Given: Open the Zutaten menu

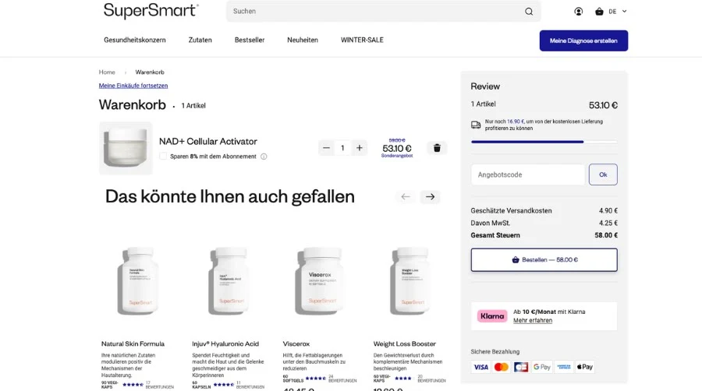Looking at the screenshot, I should tap(200, 40).
